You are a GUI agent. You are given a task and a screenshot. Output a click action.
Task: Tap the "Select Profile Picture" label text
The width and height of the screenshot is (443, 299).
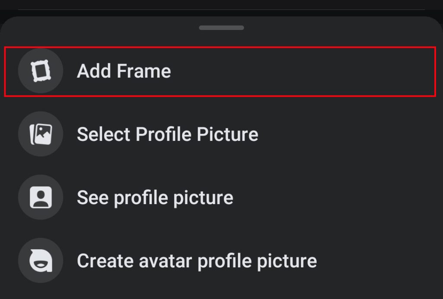pos(167,134)
